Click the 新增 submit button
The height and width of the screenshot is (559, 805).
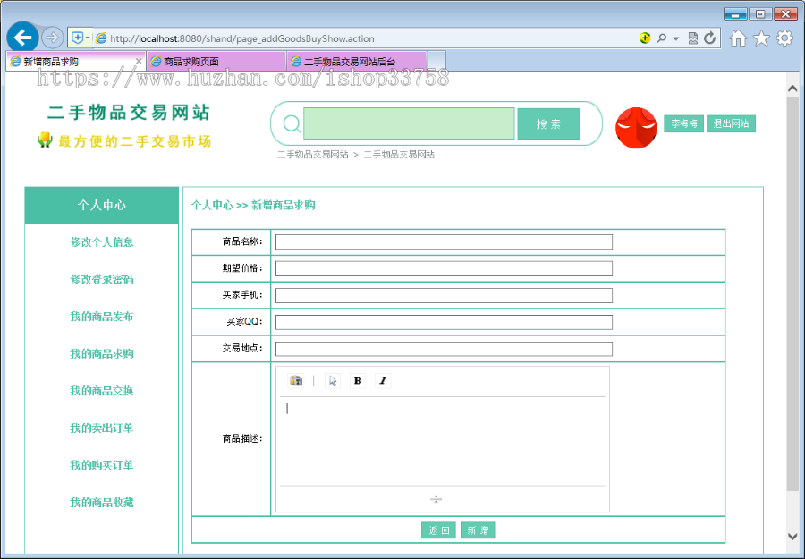point(477,529)
